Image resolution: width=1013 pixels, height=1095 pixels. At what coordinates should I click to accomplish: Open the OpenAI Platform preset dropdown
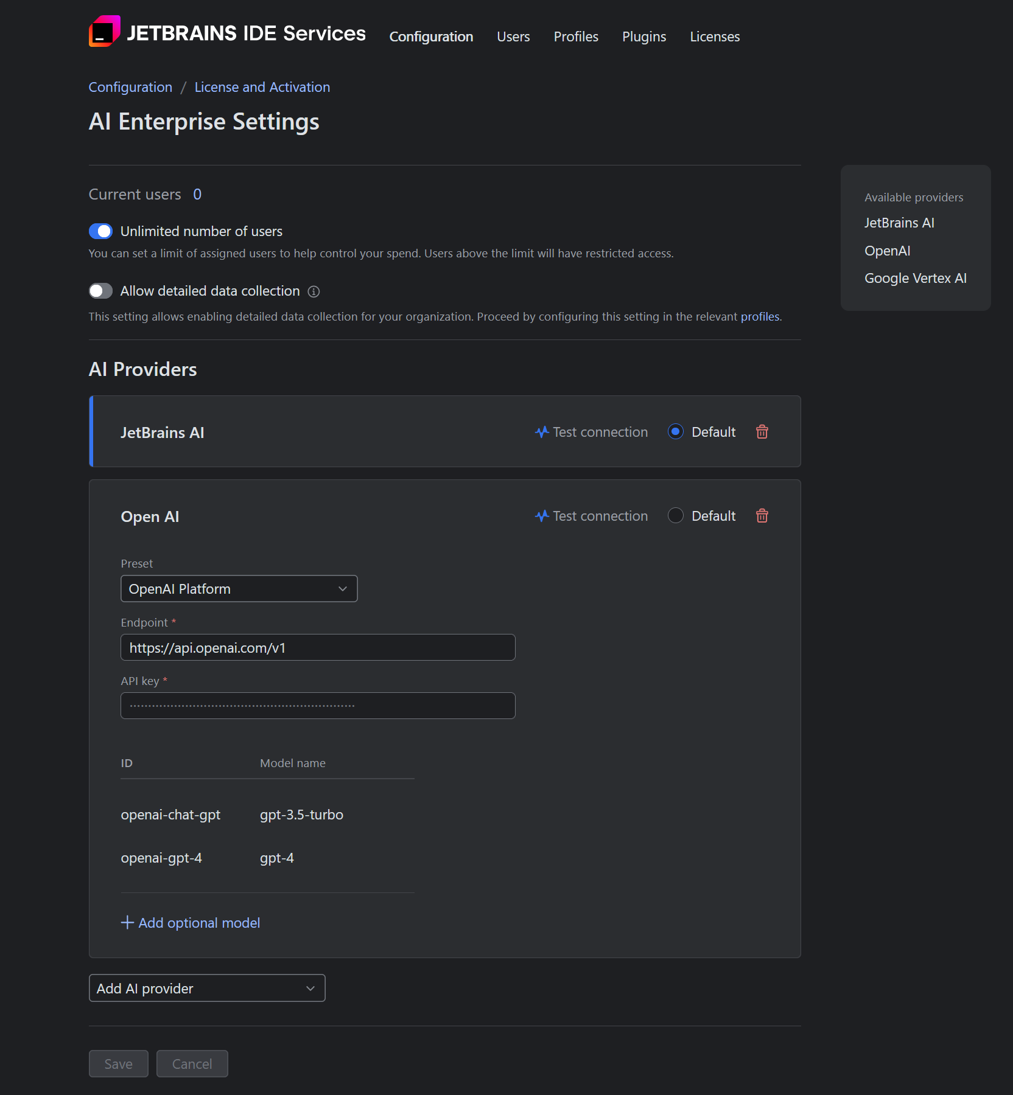pos(239,588)
